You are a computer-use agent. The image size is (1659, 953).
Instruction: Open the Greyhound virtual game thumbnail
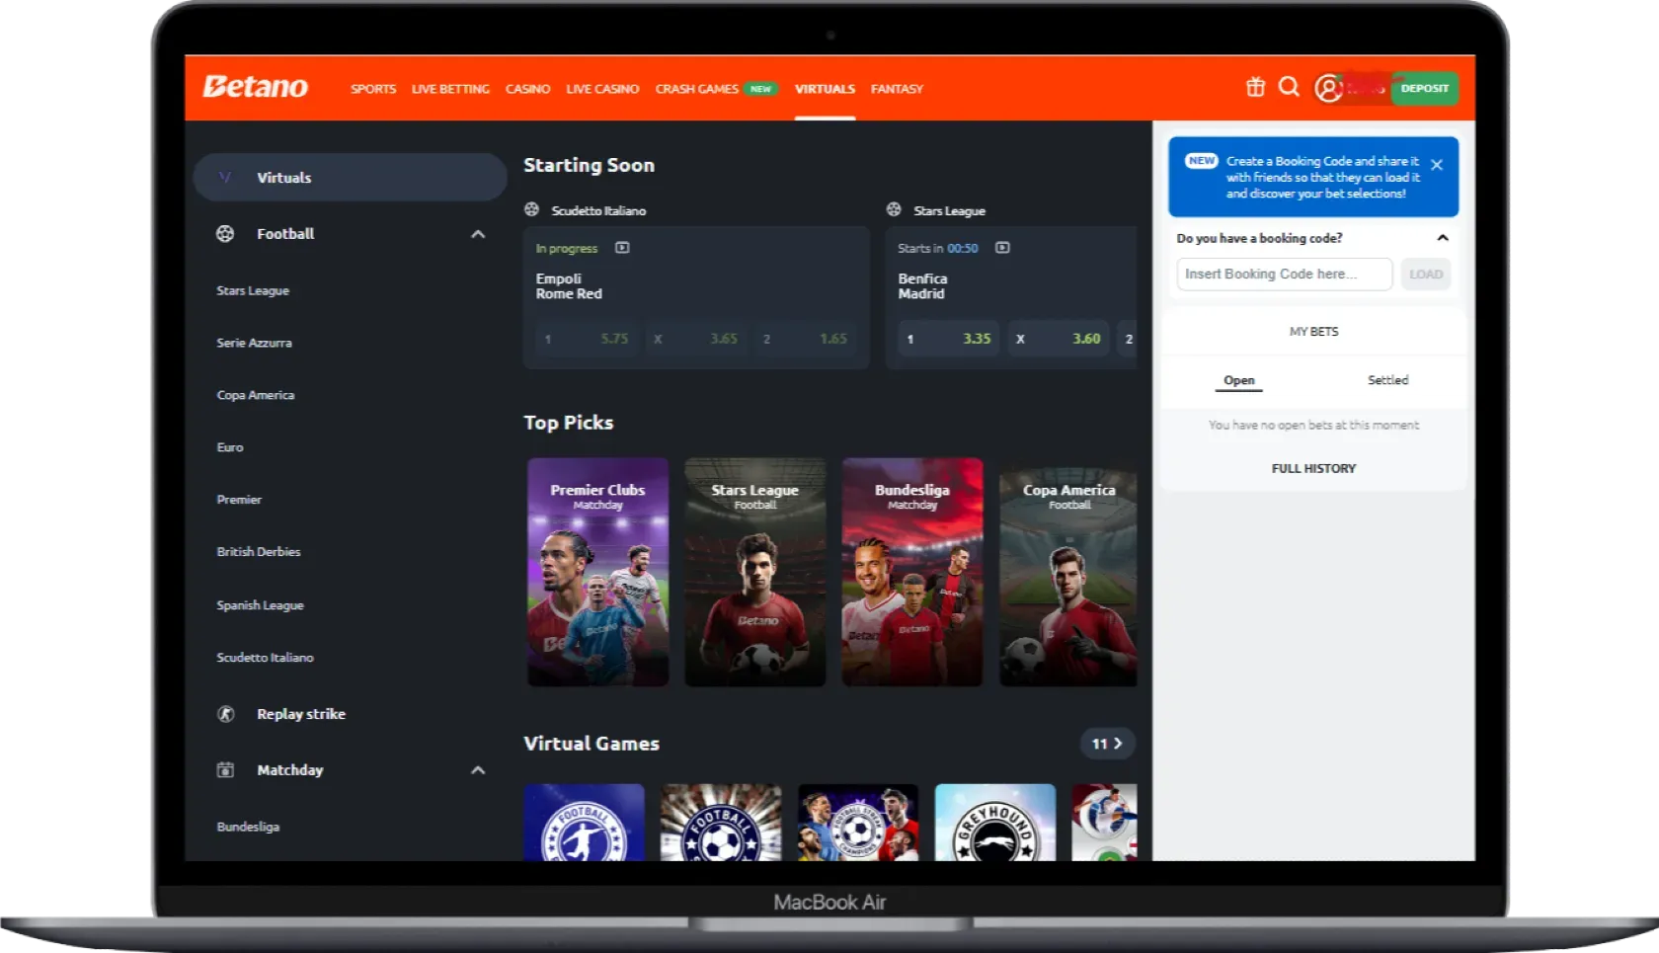coord(995,823)
